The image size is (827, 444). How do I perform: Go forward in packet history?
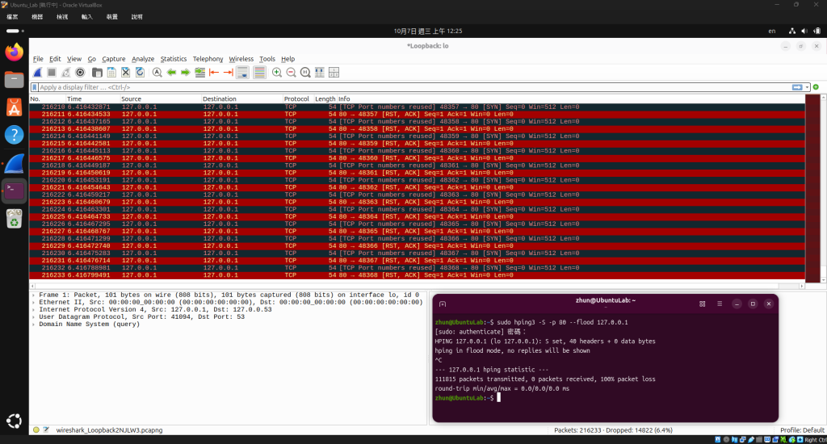click(x=186, y=73)
